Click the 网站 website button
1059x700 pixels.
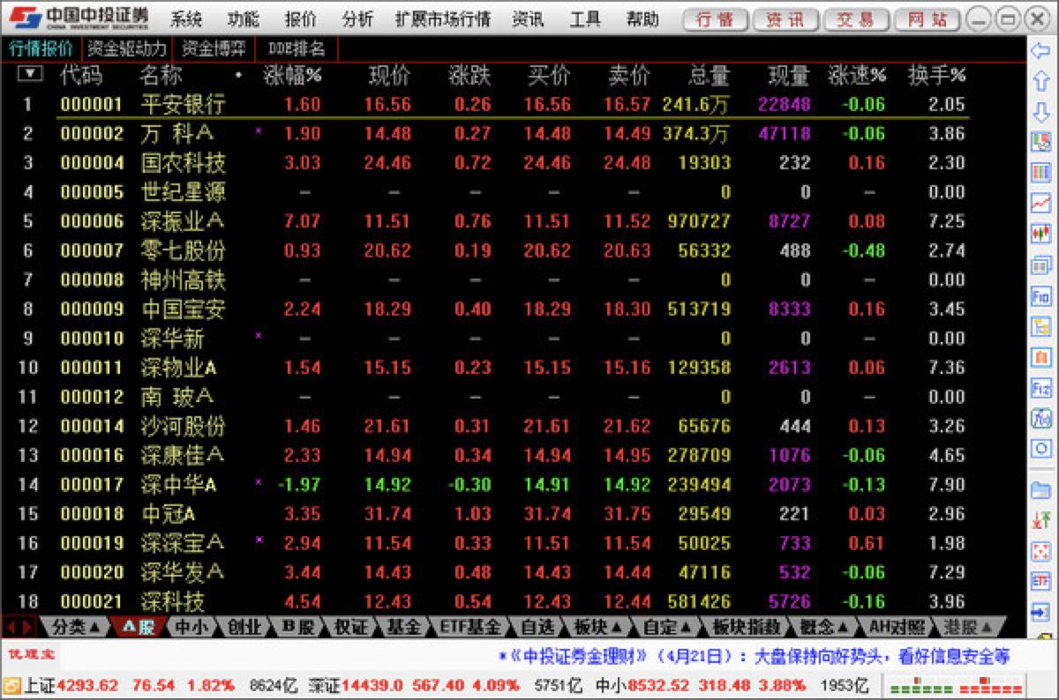927,19
